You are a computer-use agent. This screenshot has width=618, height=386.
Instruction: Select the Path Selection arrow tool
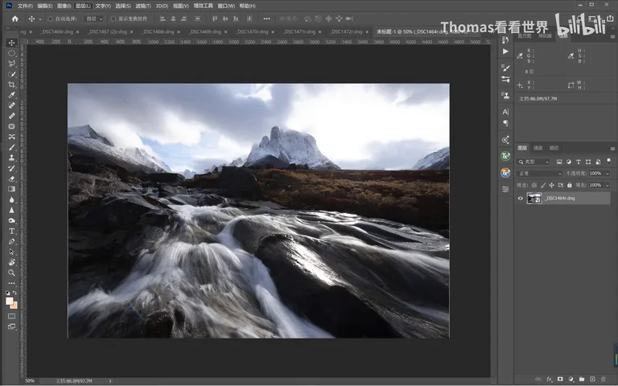pyautogui.click(x=12, y=252)
